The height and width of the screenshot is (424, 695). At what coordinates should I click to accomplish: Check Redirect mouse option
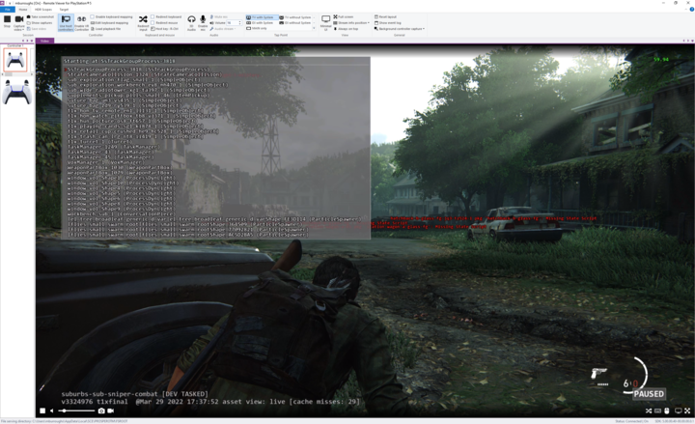(164, 22)
